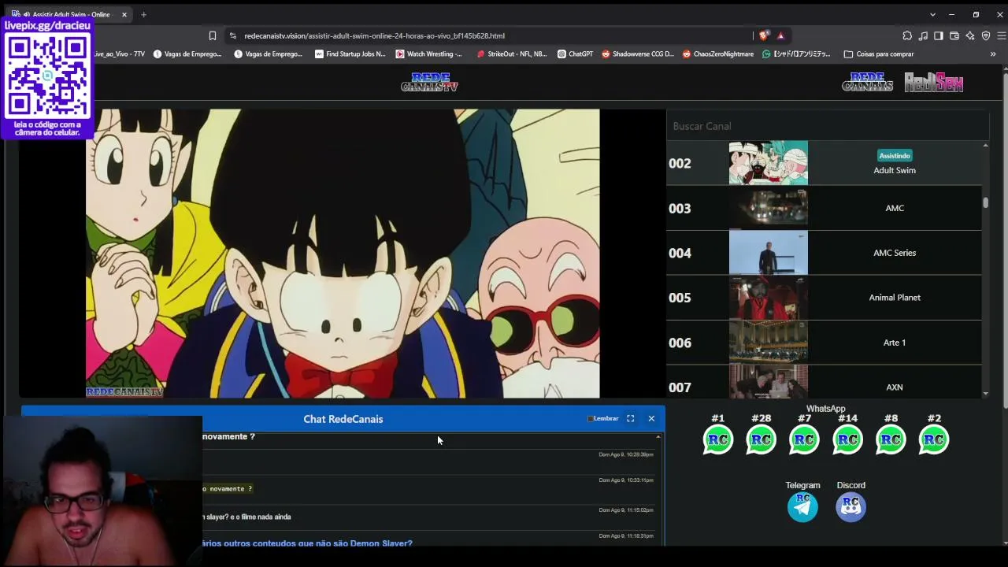Open WhatsApp group #14 icon
Screen dimensions: 1008x567
[847, 439]
